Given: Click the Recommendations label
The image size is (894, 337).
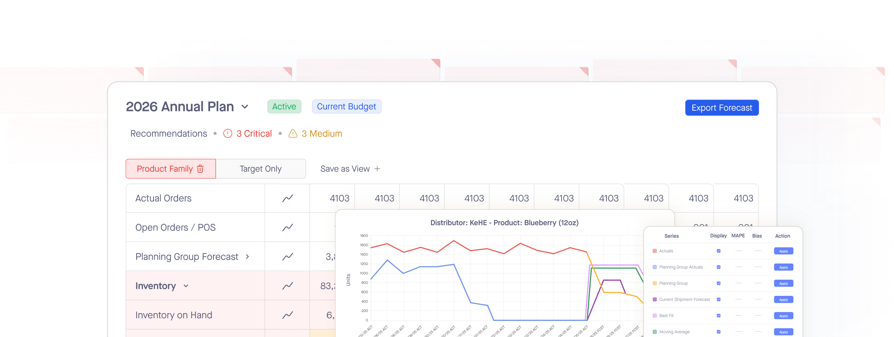Looking at the screenshot, I should (169, 133).
